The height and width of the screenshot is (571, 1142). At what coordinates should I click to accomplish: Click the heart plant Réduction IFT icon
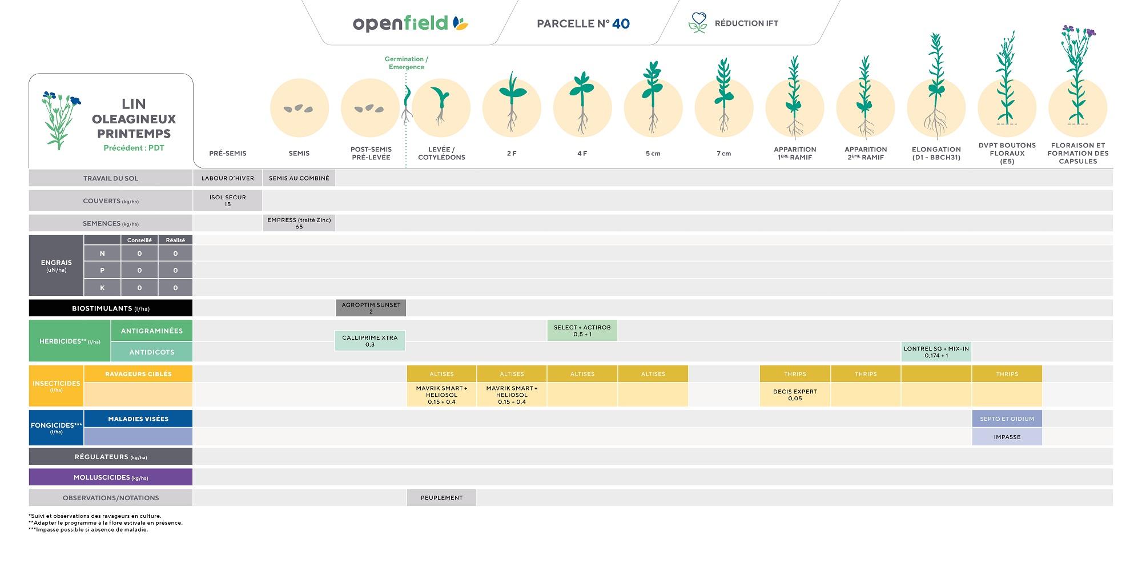pos(697,23)
